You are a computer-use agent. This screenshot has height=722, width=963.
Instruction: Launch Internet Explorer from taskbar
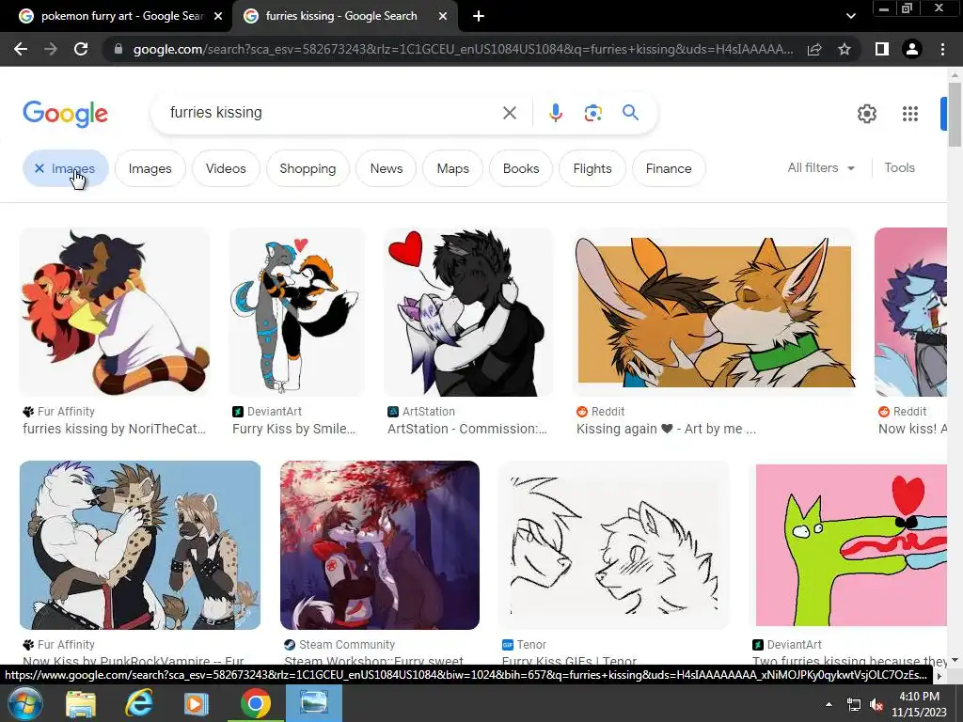coord(139,703)
